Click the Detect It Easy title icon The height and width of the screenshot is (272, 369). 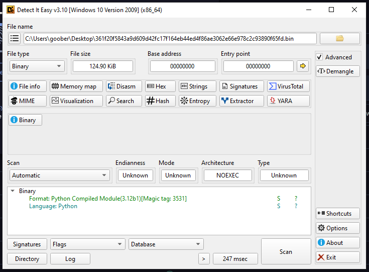[x=11, y=10]
